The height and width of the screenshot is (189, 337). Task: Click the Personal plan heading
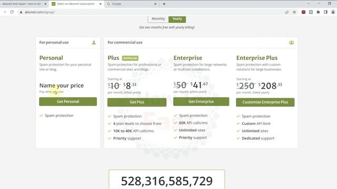(51, 58)
